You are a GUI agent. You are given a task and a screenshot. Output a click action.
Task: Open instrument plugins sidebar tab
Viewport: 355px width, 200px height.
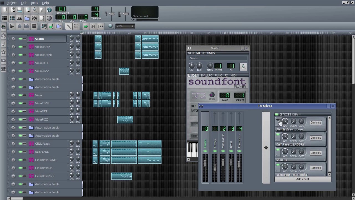coord(3,27)
